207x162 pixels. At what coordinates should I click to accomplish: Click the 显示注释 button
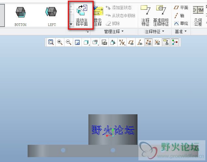[98, 16]
